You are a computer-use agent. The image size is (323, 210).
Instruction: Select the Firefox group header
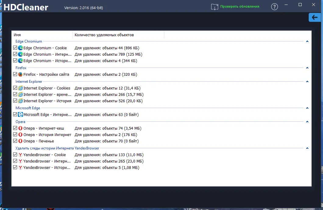pyautogui.click(x=21, y=68)
